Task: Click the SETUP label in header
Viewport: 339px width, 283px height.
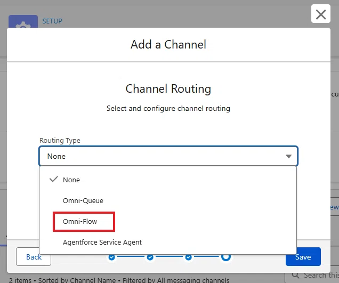Action: 52,21
